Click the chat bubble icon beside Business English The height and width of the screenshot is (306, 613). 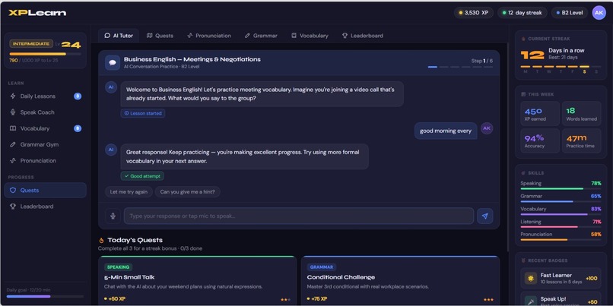[113, 62]
